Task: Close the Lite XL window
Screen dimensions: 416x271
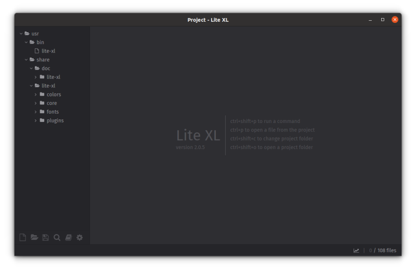Action: click(x=395, y=20)
